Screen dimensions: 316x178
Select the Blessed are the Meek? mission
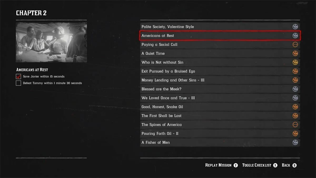pyautogui.click(x=220, y=89)
